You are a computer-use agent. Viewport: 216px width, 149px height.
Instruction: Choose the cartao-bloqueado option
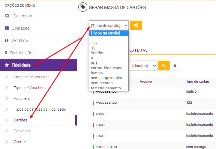pyautogui.click(x=109, y=68)
